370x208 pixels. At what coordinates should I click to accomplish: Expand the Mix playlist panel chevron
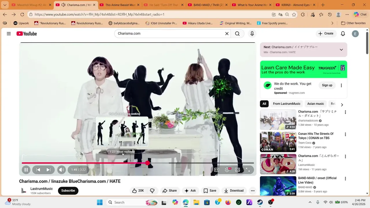341,50
